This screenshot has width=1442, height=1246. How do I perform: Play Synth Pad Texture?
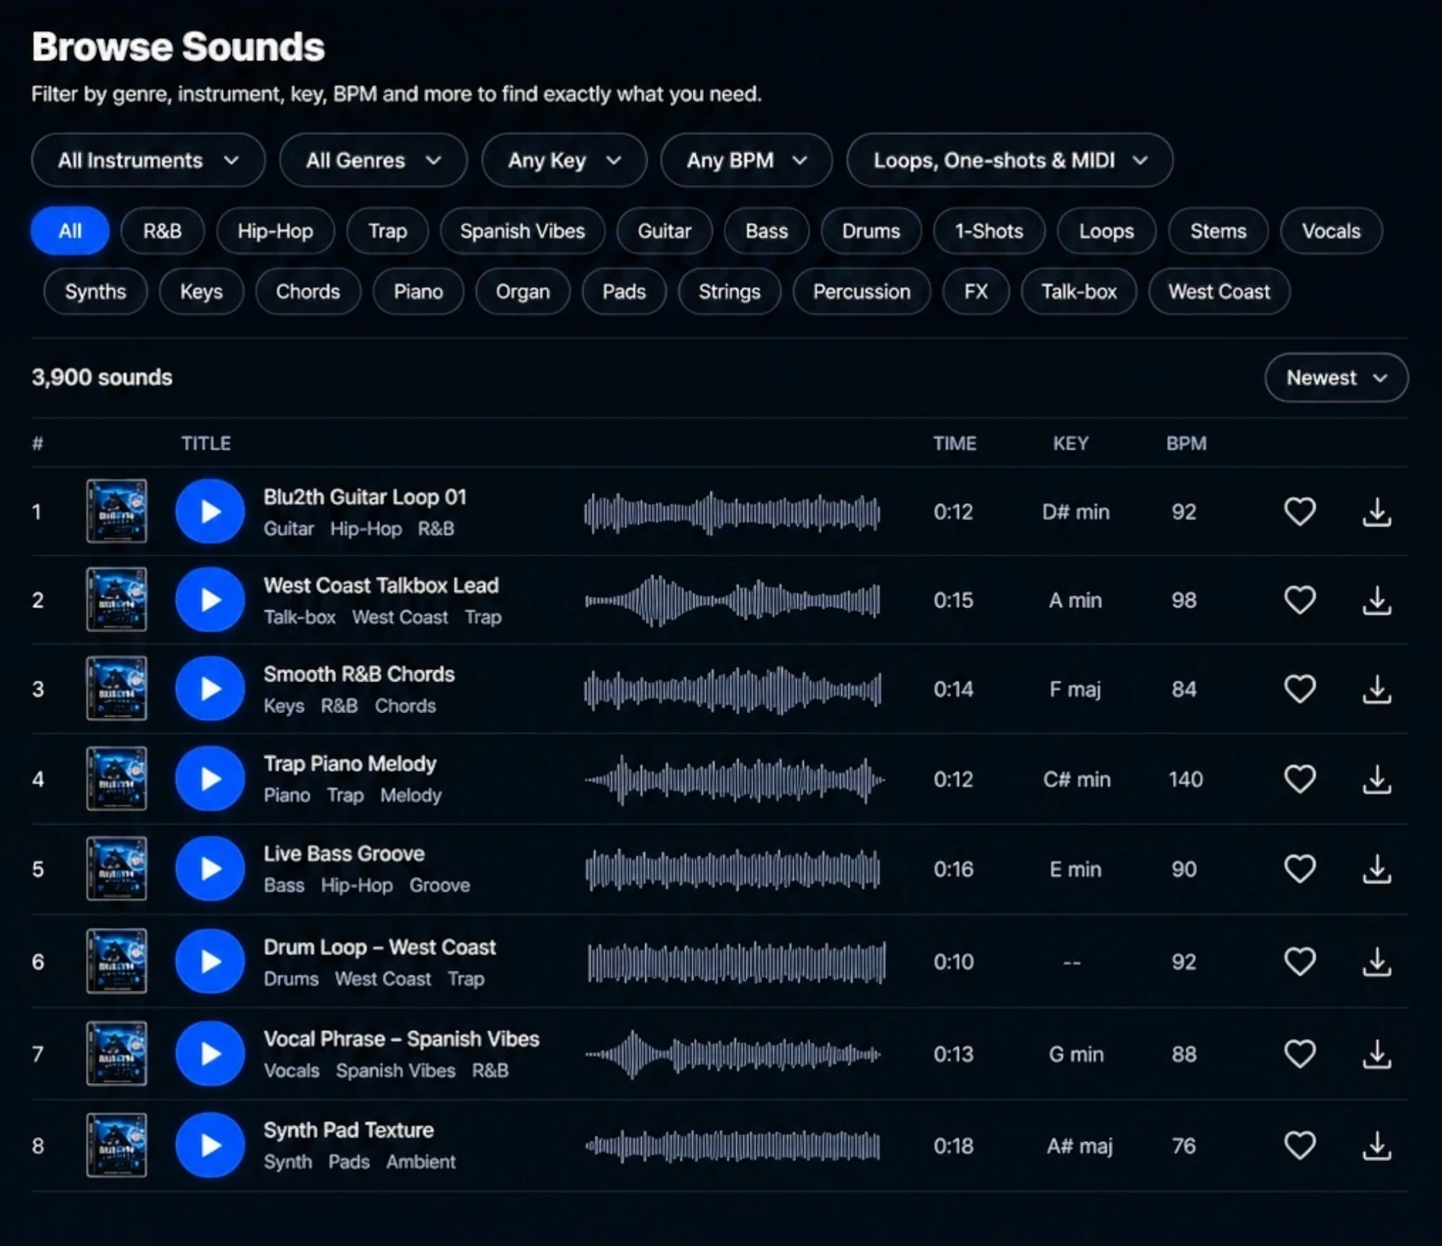[210, 1145]
